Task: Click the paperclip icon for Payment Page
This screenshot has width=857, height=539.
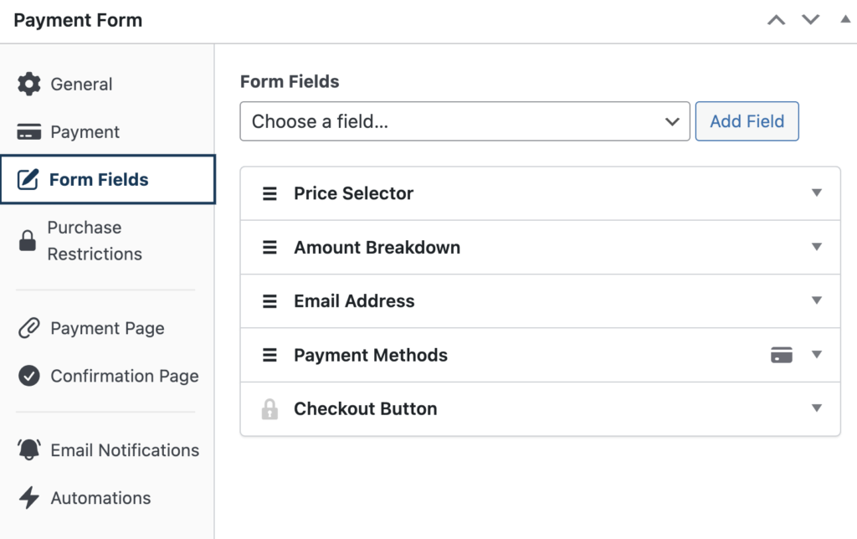Action: click(29, 328)
